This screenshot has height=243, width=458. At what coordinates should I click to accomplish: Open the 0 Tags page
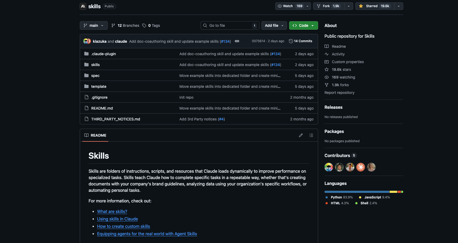tap(151, 25)
